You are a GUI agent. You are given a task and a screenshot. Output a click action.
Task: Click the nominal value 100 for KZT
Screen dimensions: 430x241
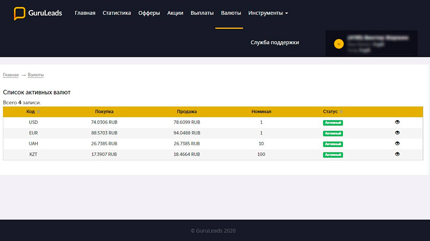pyautogui.click(x=261, y=154)
